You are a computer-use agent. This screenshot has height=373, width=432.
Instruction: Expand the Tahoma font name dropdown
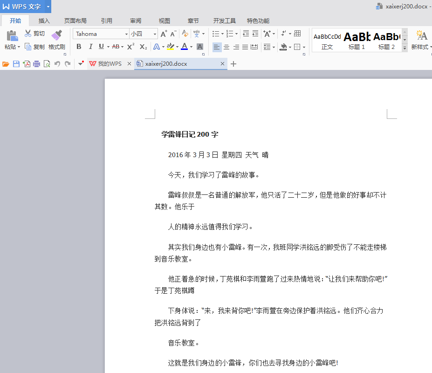click(126, 34)
